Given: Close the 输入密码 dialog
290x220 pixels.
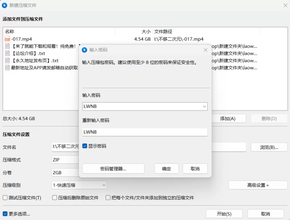Looking at the screenshot, I should [206, 50].
